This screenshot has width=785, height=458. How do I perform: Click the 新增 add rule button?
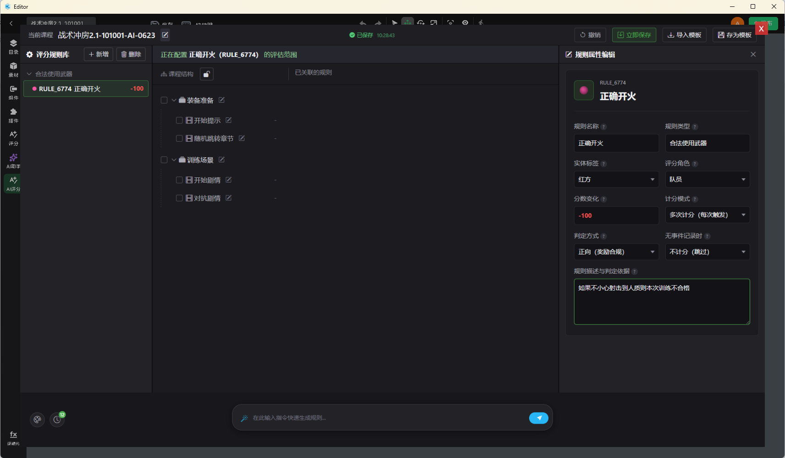click(x=99, y=54)
